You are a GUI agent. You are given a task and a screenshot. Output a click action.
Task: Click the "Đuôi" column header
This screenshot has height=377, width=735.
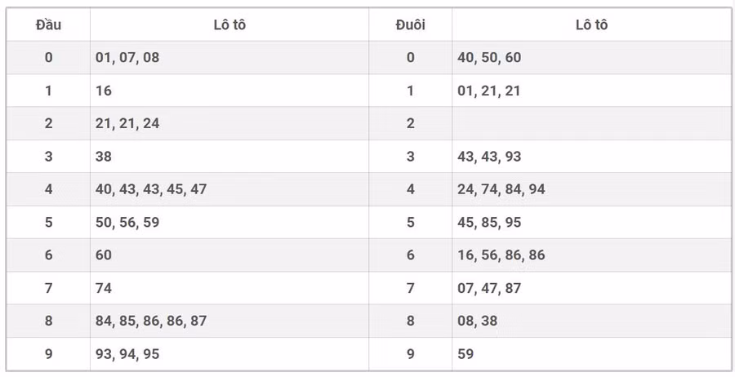click(x=410, y=24)
